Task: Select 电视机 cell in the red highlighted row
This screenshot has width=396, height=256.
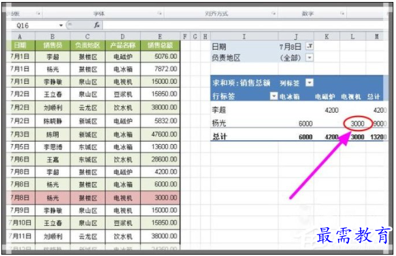Action: (x=122, y=198)
